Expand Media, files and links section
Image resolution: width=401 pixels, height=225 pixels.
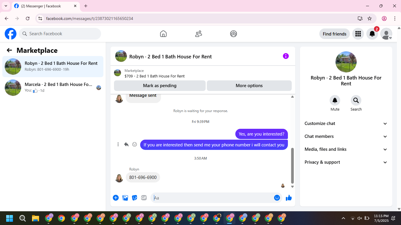pyautogui.click(x=346, y=149)
